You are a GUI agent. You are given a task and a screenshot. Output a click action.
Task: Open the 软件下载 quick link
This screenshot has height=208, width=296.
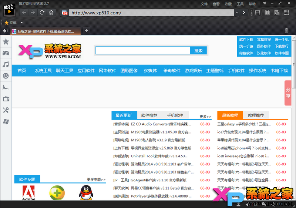click(x=246, y=40)
